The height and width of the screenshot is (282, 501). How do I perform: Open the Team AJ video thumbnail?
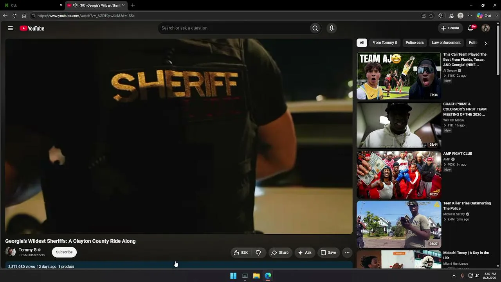tap(399, 76)
